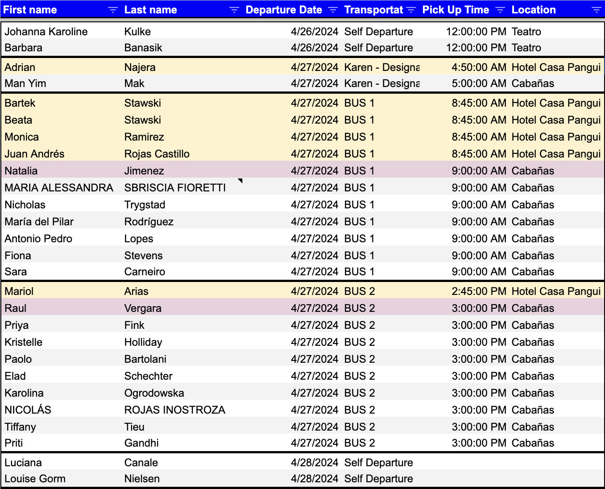Image resolution: width=605 pixels, height=489 pixels.
Task: Click the Pick Up Time filter icon
Action: tap(500, 10)
